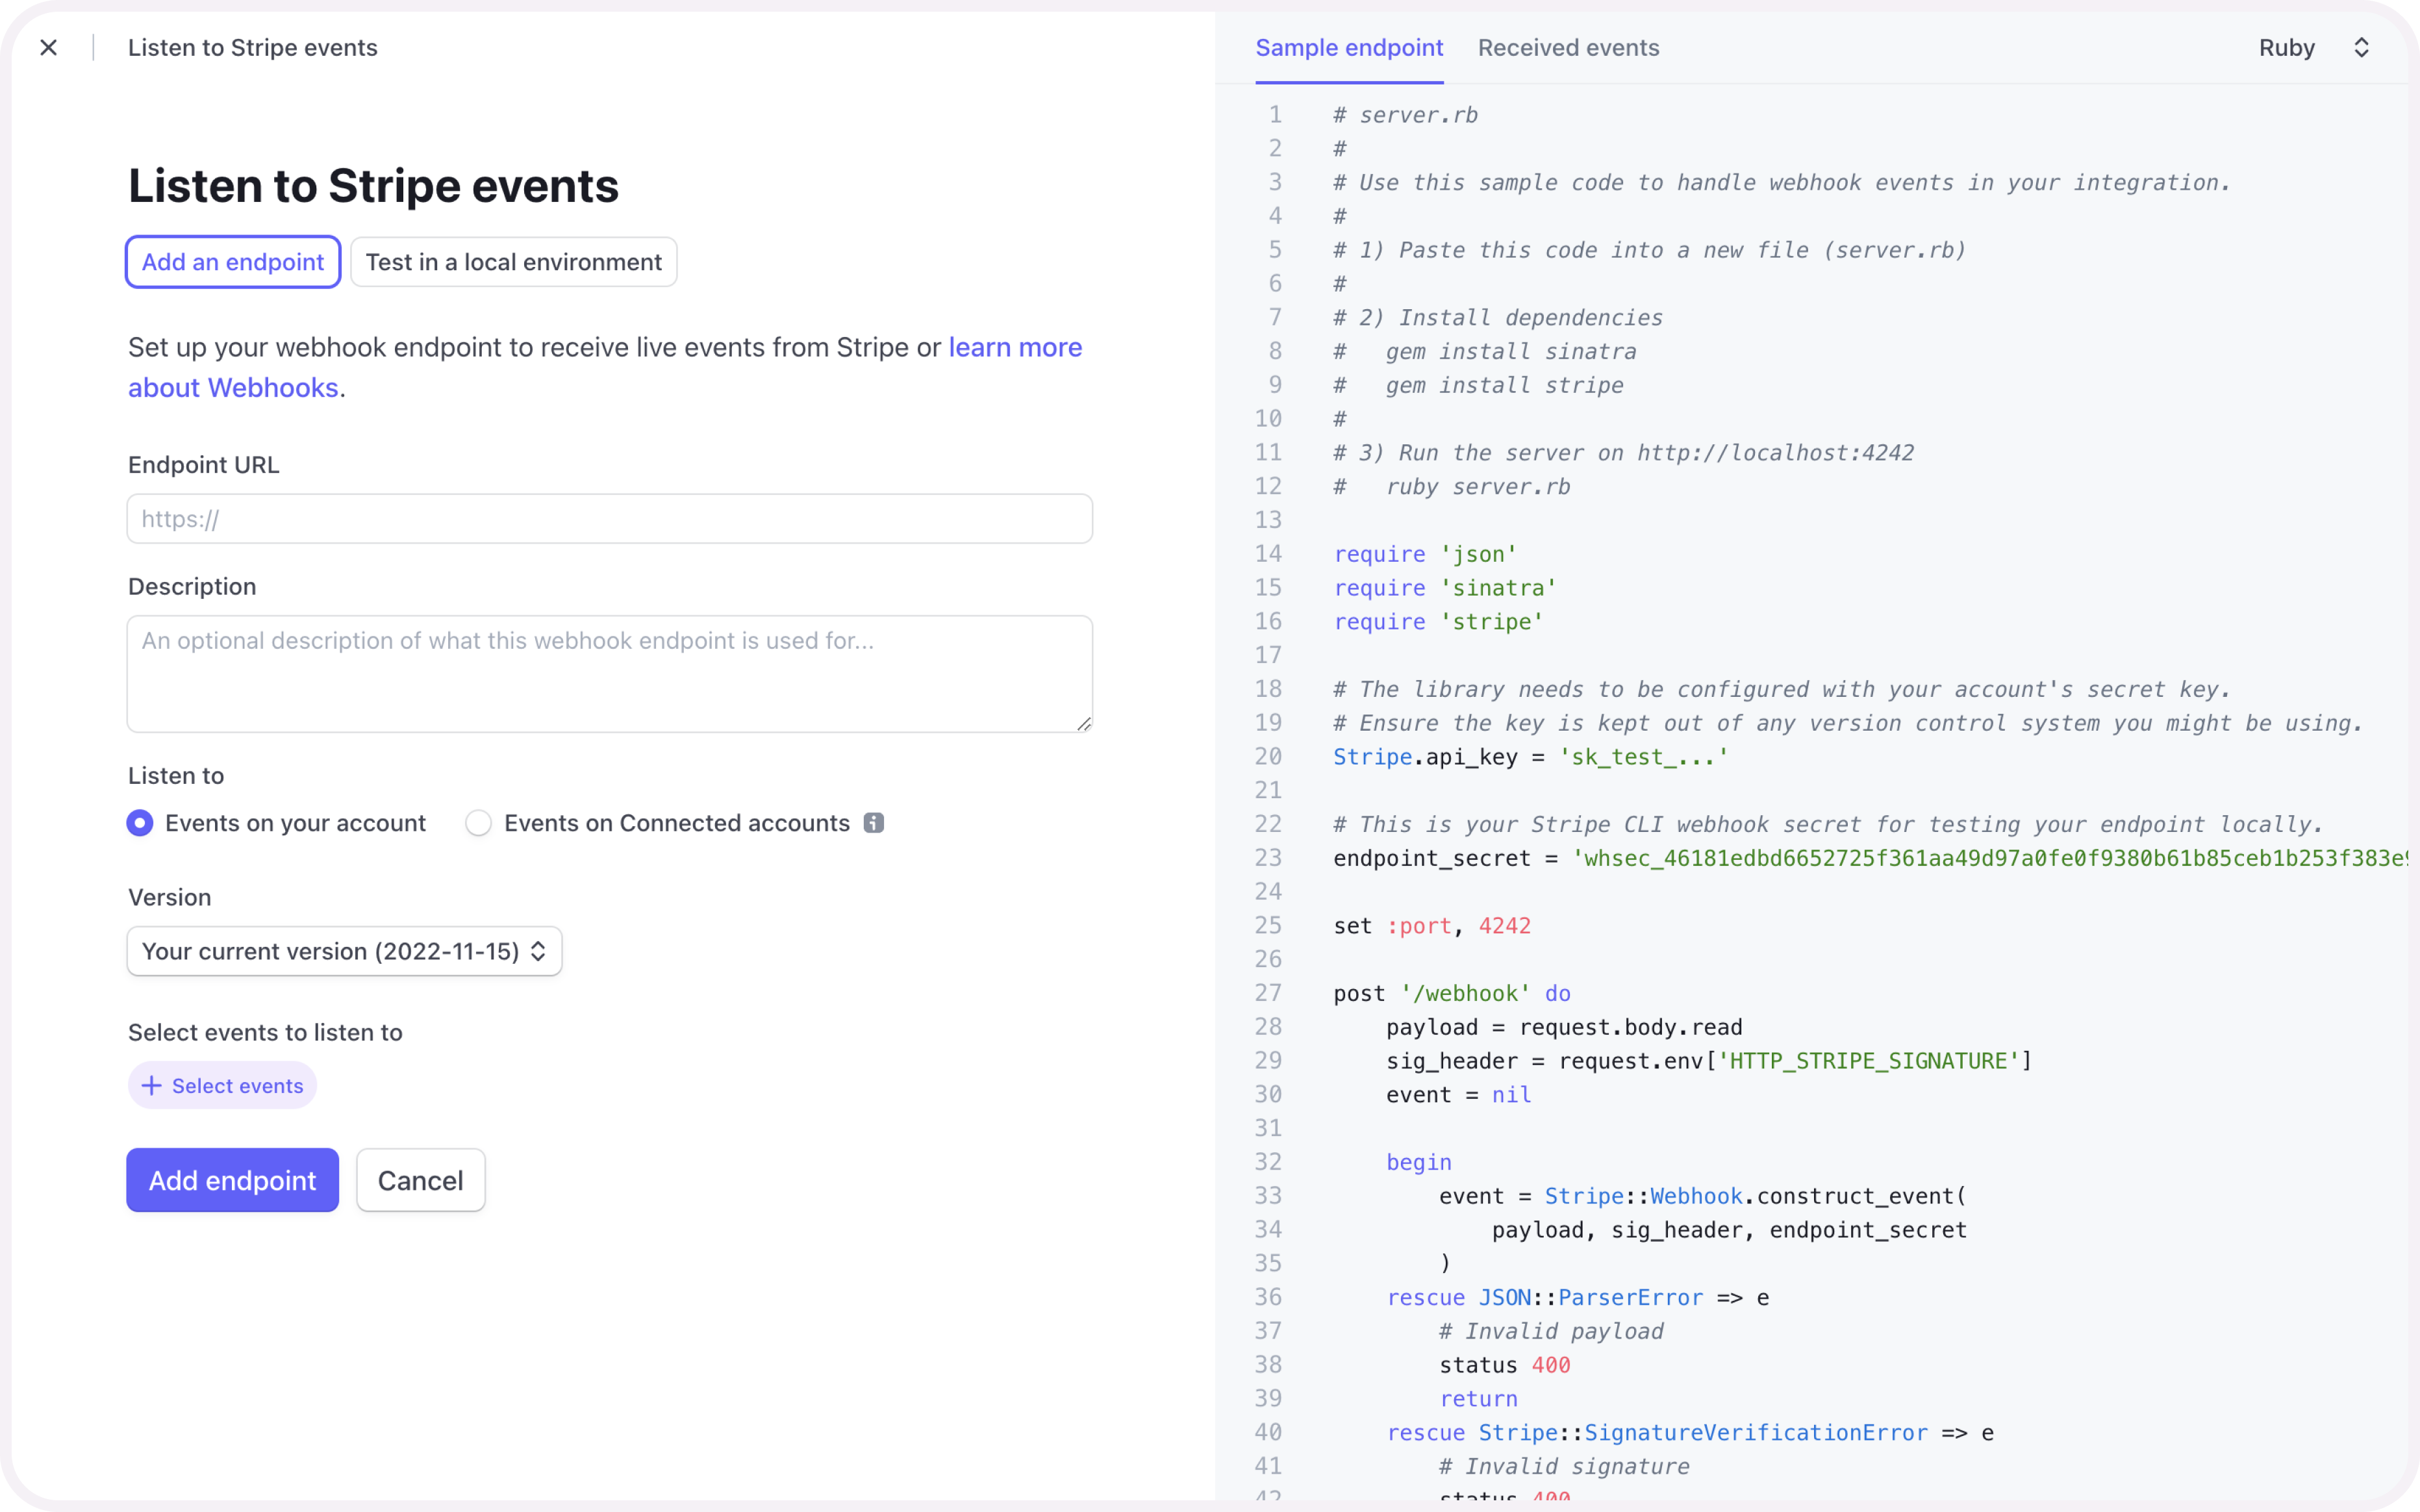Click the info icon beside Connected accounts

[x=873, y=823]
